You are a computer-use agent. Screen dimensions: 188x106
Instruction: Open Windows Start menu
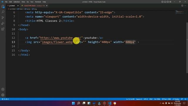coord(73,103)
